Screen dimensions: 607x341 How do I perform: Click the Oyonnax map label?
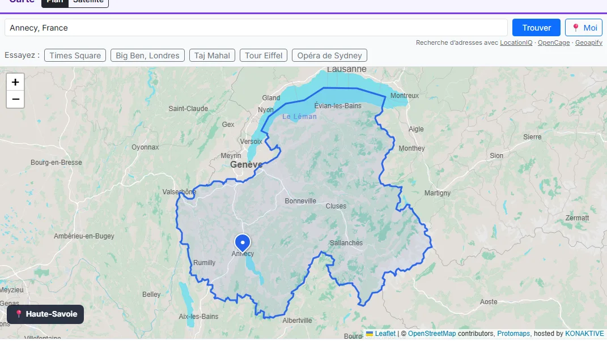145,147
